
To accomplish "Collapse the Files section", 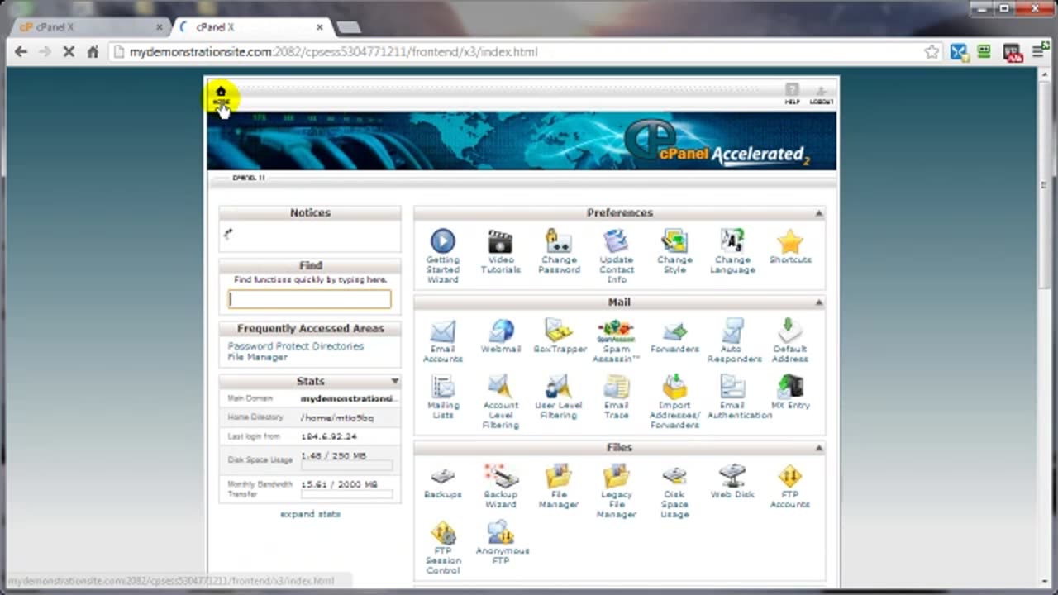I will [819, 448].
